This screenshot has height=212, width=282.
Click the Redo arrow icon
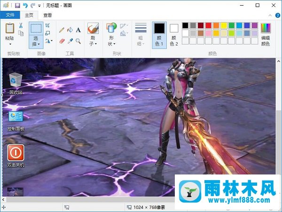32,5
